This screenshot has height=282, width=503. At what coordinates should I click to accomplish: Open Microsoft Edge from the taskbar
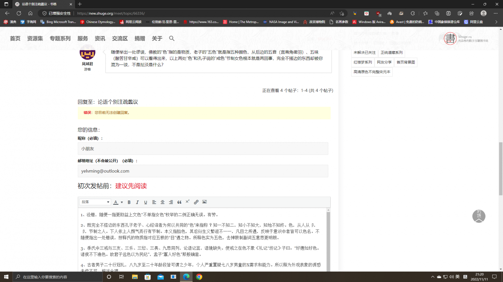[x=186, y=277]
